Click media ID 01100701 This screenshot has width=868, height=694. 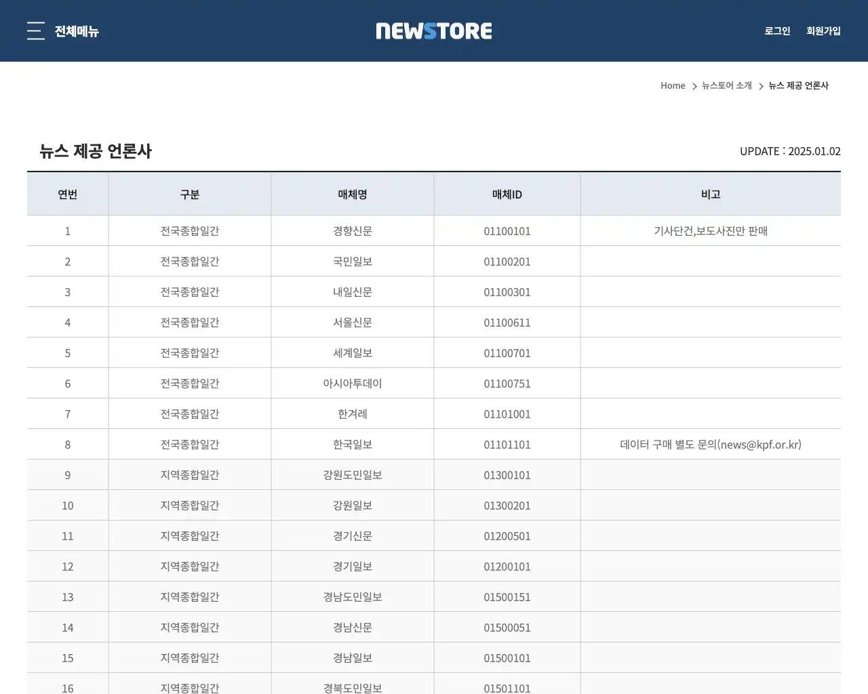pyautogui.click(x=507, y=353)
